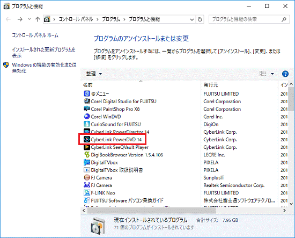Click the CyberLink PowerDVD 14 icon
This screenshot has width=295, height=238.
87,140
